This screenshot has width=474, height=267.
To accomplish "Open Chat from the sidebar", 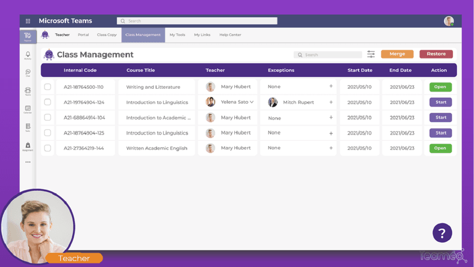I will pos(28,73).
